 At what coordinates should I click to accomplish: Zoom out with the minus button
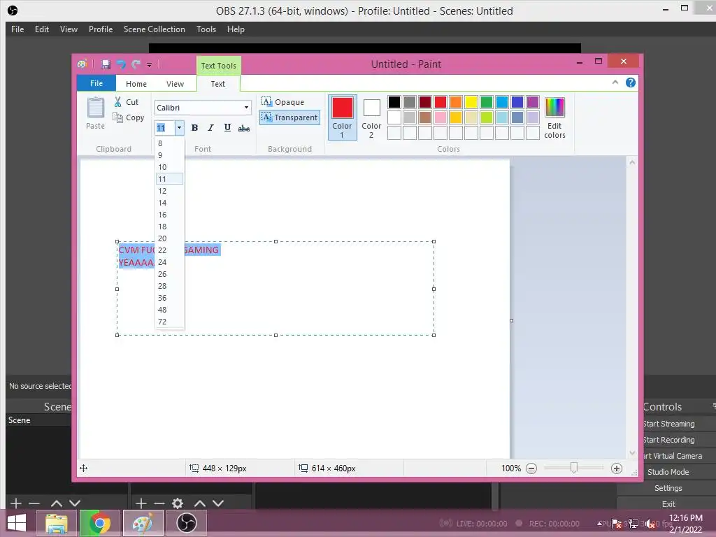pyautogui.click(x=531, y=468)
